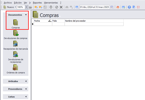Click the printer icon in toolbar
The image size is (145, 100).
point(51,7)
